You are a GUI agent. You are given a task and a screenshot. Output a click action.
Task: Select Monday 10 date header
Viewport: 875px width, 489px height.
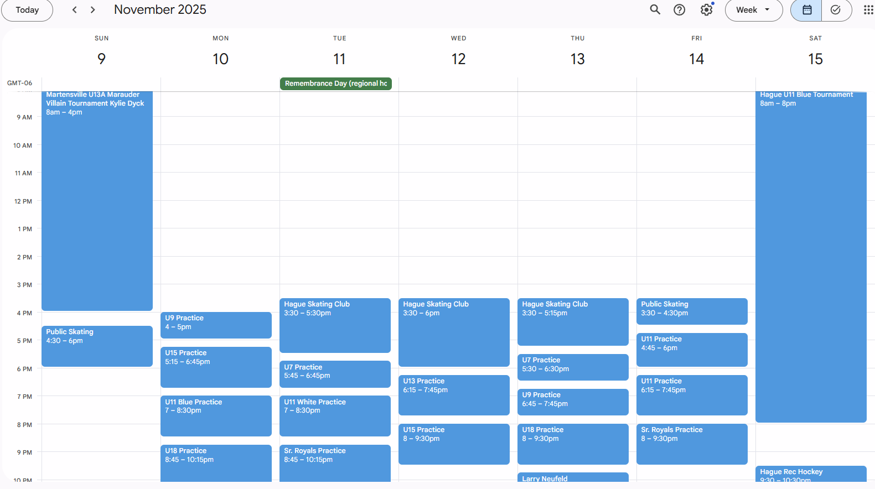(220, 59)
